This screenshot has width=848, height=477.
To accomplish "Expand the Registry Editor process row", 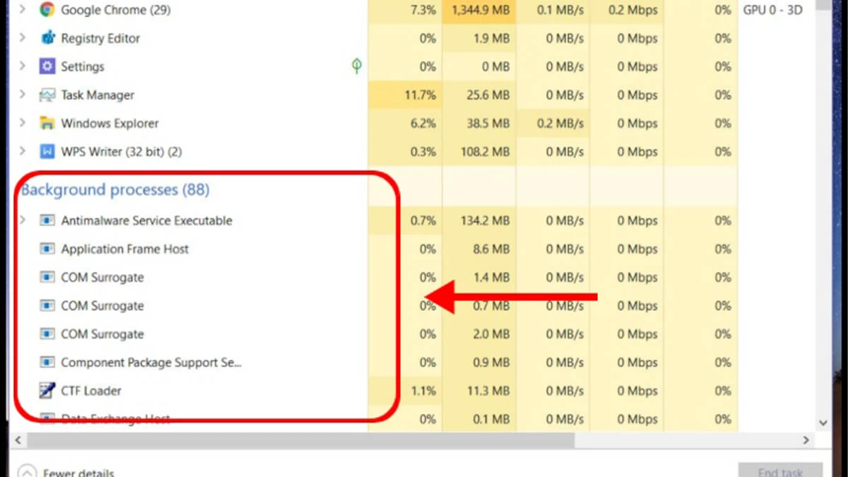I will click(x=22, y=38).
